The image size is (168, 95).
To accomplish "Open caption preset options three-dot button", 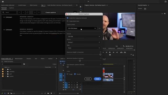I will [99, 28].
